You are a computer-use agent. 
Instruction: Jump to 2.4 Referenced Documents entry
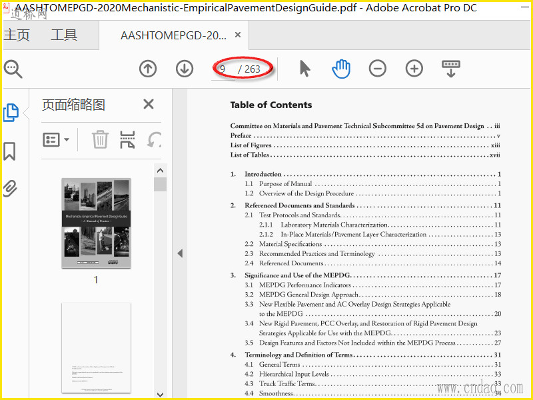pyautogui.click(x=373, y=263)
